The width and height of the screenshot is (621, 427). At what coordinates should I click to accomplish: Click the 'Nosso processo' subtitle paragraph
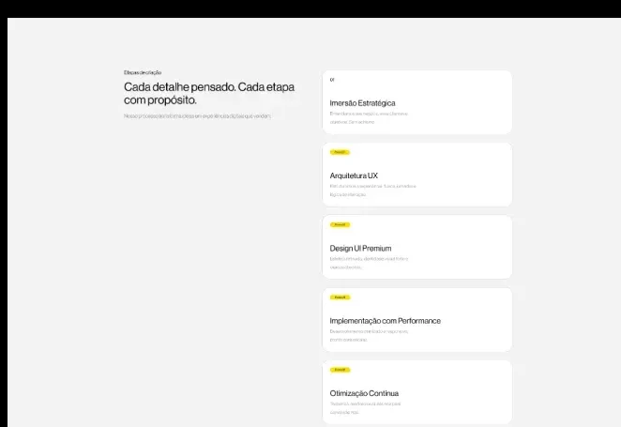click(x=197, y=116)
